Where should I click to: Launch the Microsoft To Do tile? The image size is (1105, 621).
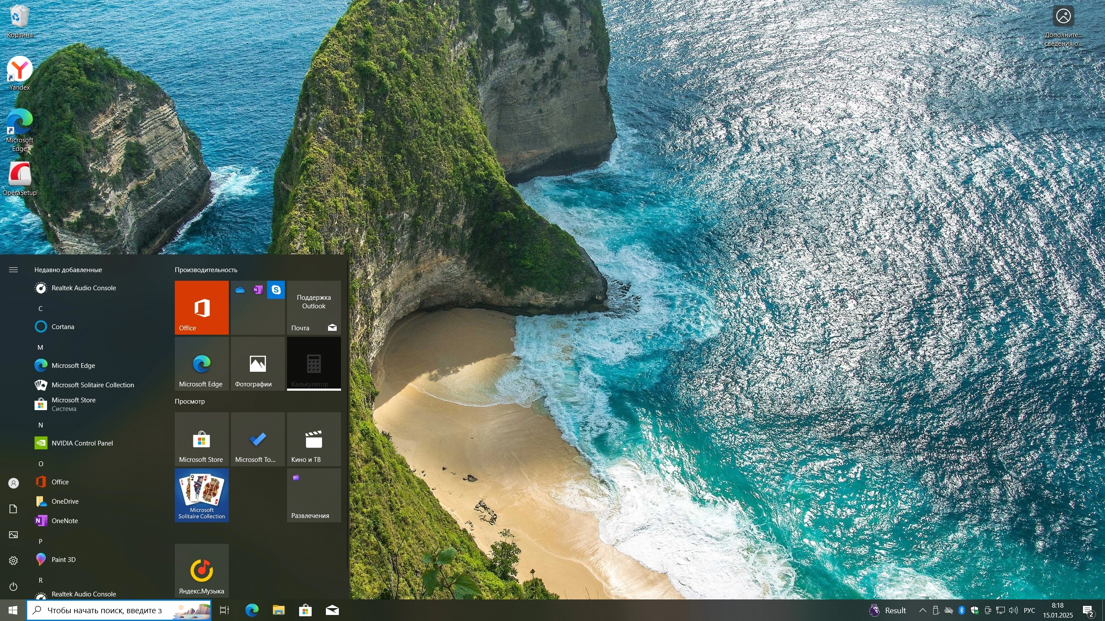[258, 439]
